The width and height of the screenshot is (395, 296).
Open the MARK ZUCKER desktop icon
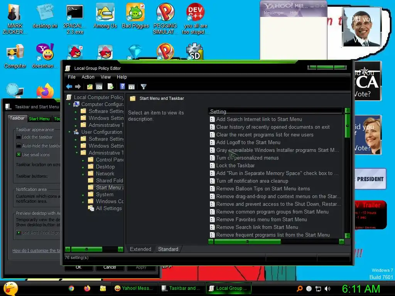[15, 18]
